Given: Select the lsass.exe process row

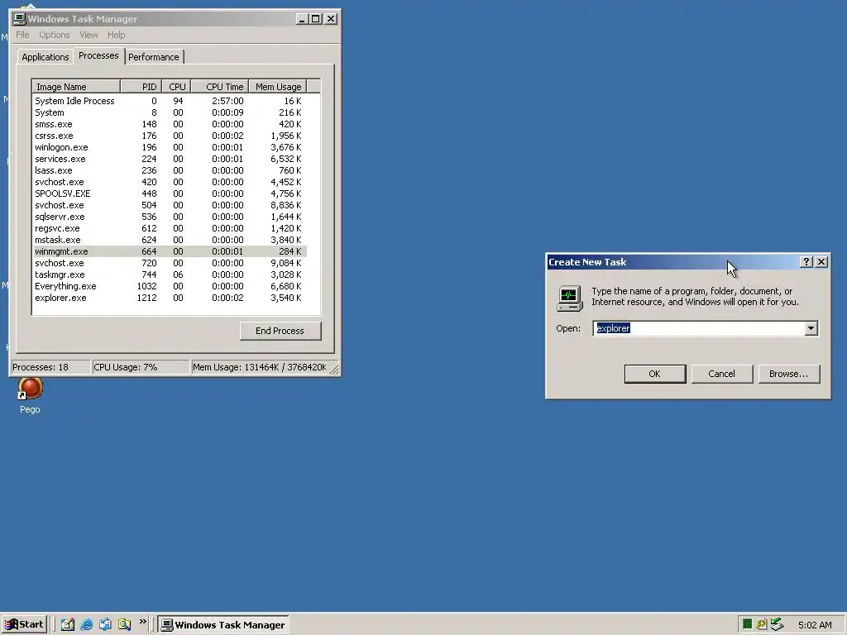Looking at the screenshot, I should tap(170, 170).
